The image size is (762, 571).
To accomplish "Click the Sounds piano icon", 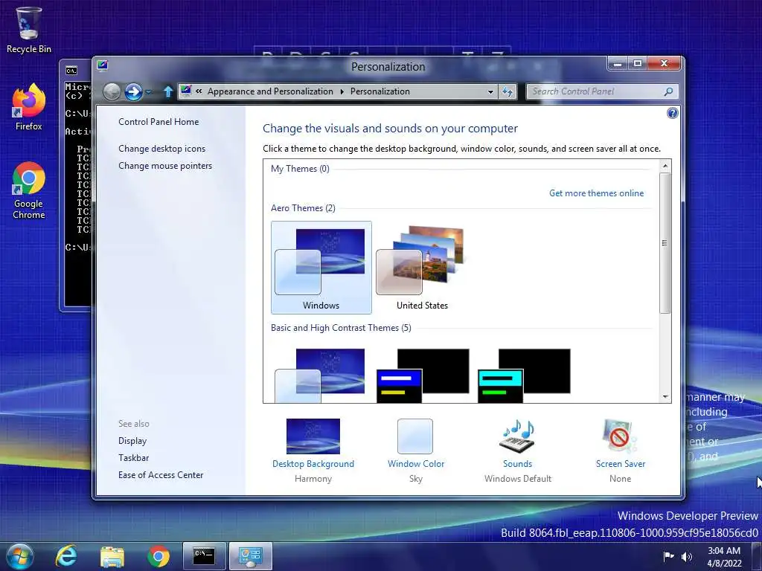I will [518, 435].
